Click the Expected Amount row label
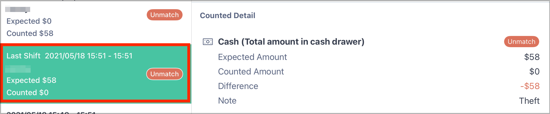 pos(252,57)
